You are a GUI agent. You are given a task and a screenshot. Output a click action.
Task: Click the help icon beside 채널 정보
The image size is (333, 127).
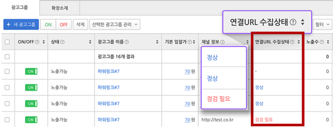pyautogui.click(x=222, y=42)
